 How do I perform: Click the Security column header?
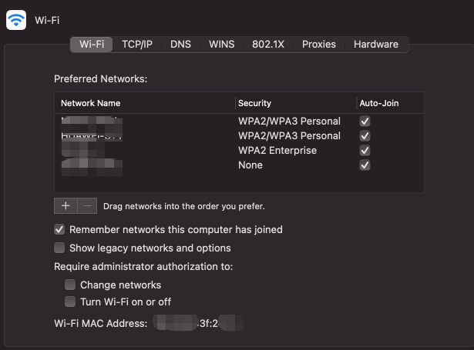click(x=255, y=103)
